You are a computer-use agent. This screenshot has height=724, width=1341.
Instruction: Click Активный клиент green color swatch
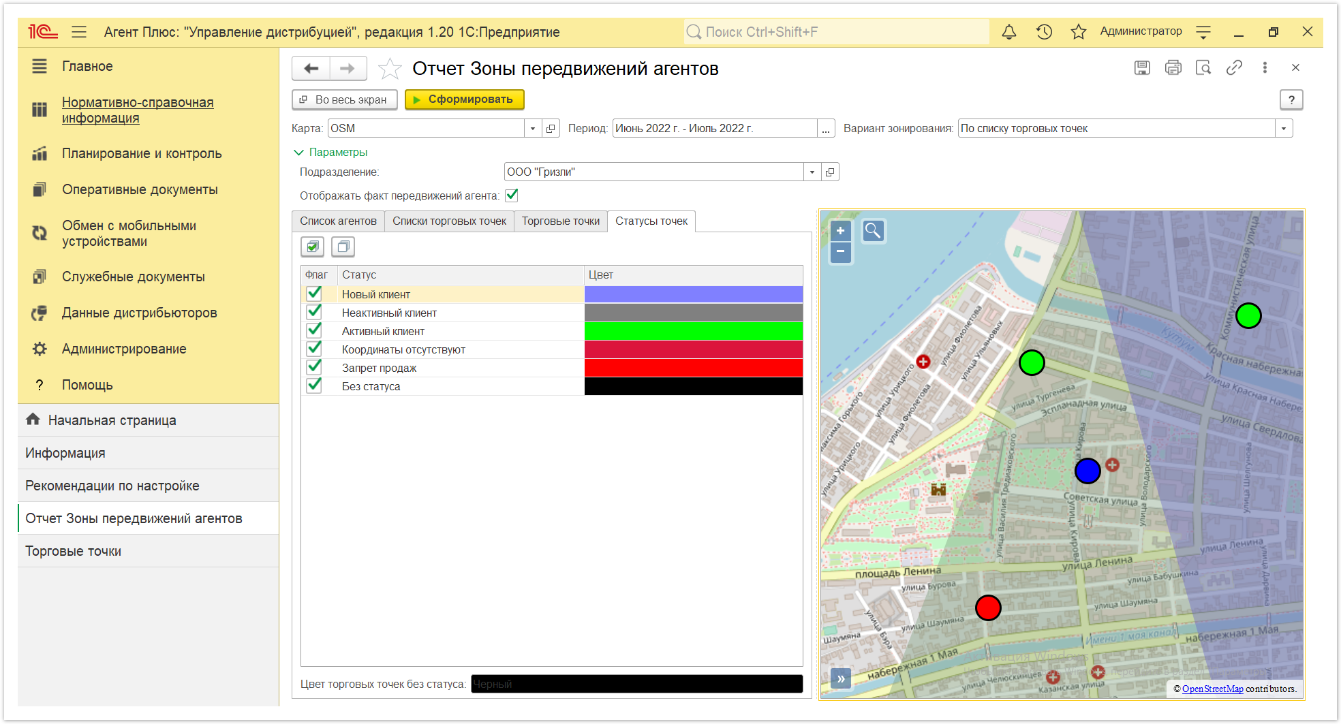click(x=694, y=330)
